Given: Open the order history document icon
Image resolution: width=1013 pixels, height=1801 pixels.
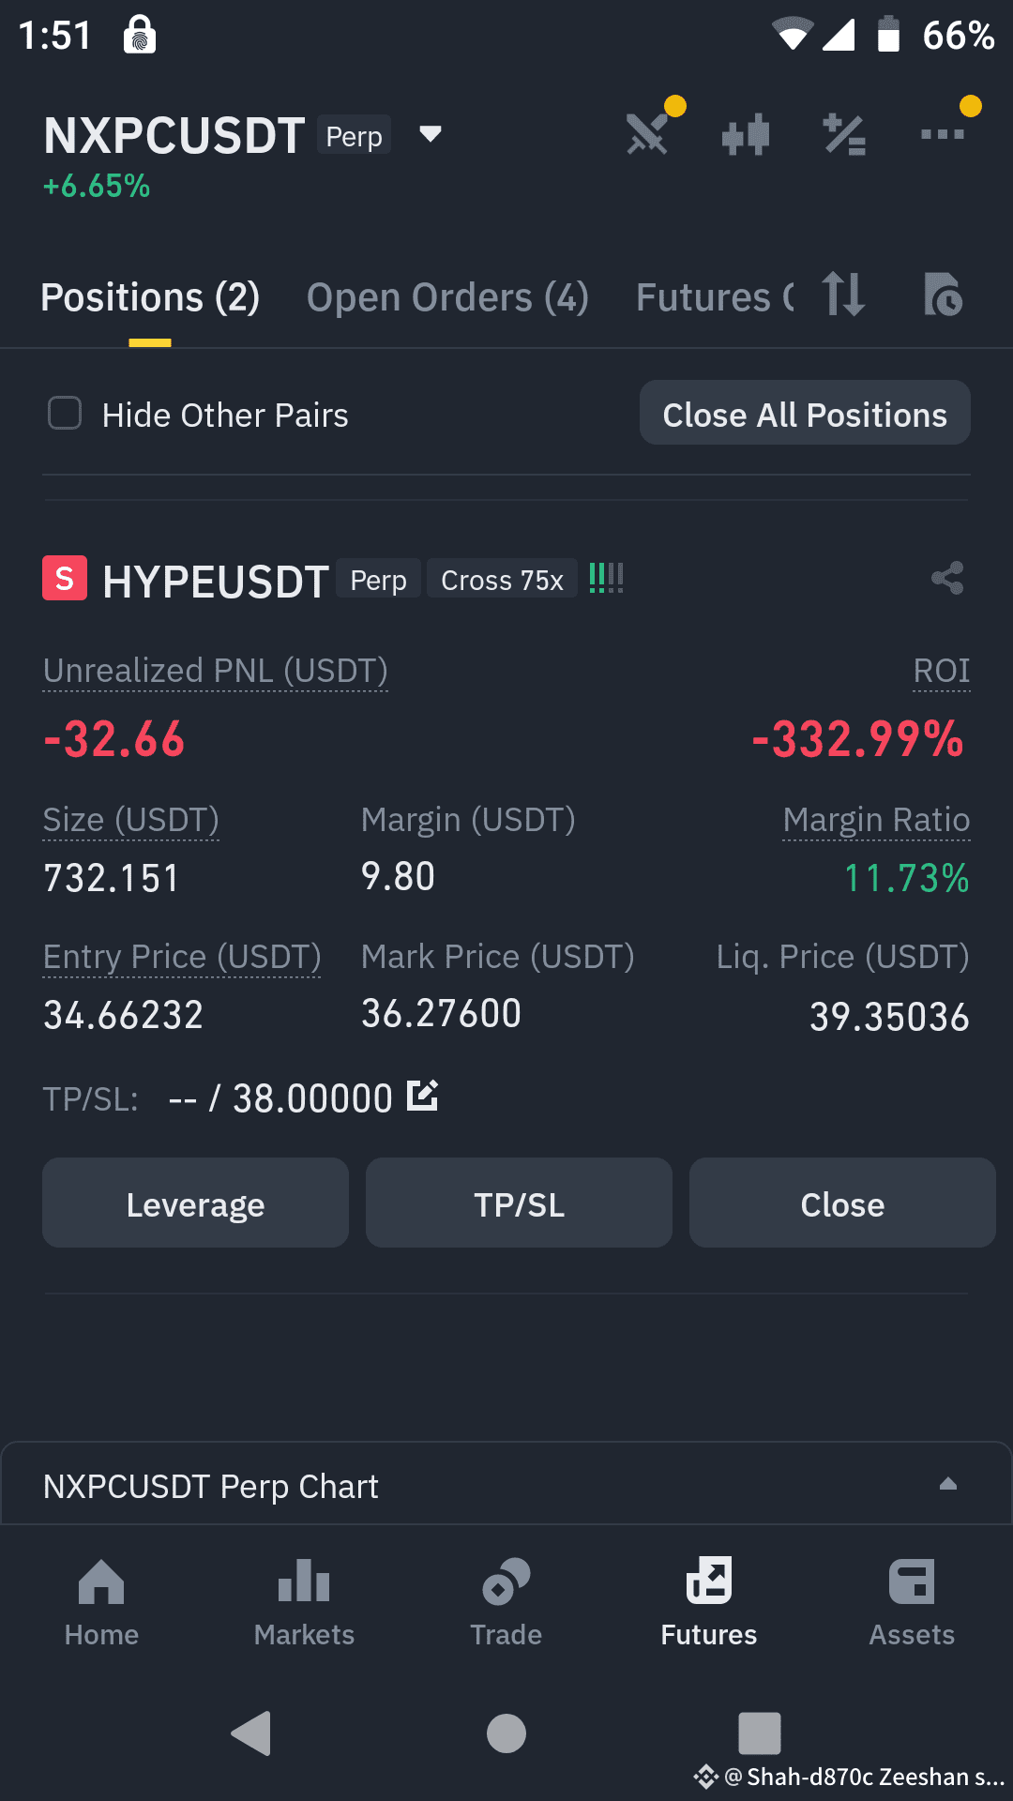Looking at the screenshot, I should coord(943,295).
